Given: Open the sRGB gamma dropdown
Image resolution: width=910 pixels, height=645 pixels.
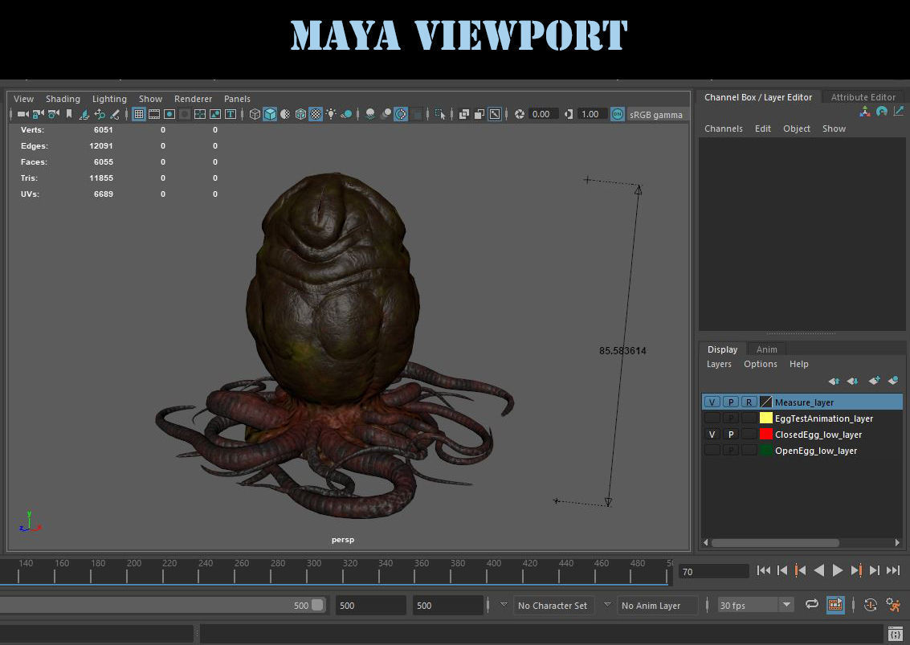Looking at the screenshot, I should [x=656, y=115].
